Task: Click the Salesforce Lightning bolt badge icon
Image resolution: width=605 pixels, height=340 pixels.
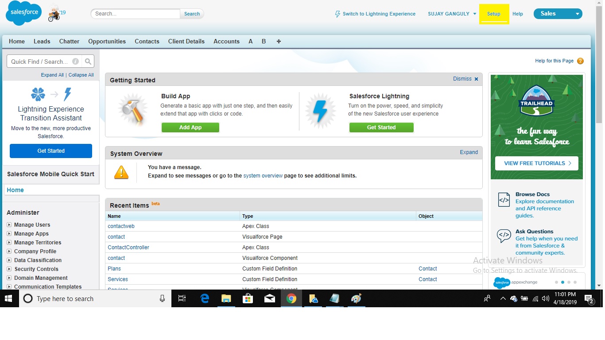Action: point(321,111)
